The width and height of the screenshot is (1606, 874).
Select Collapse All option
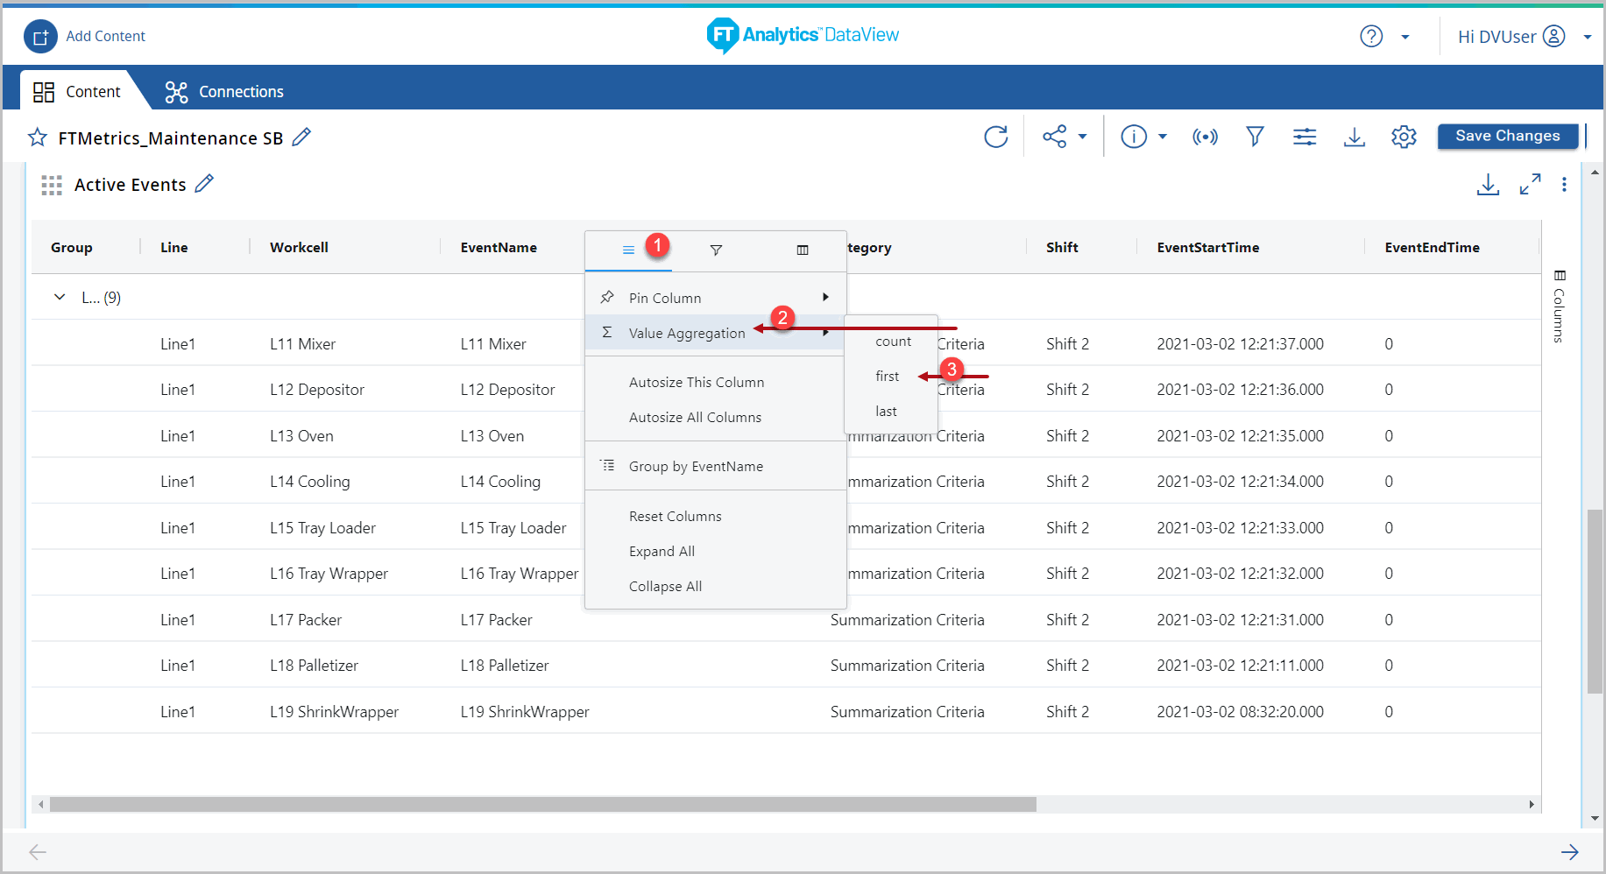[715, 586]
